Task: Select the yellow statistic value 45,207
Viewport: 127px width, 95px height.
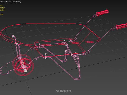Action: (2, 8)
